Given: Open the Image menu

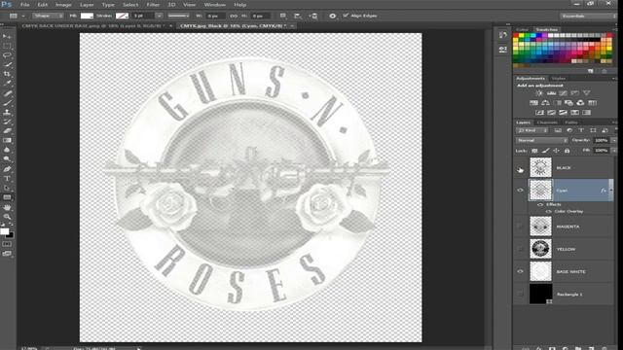Looking at the screenshot, I should pyautogui.click(x=63, y=5).
